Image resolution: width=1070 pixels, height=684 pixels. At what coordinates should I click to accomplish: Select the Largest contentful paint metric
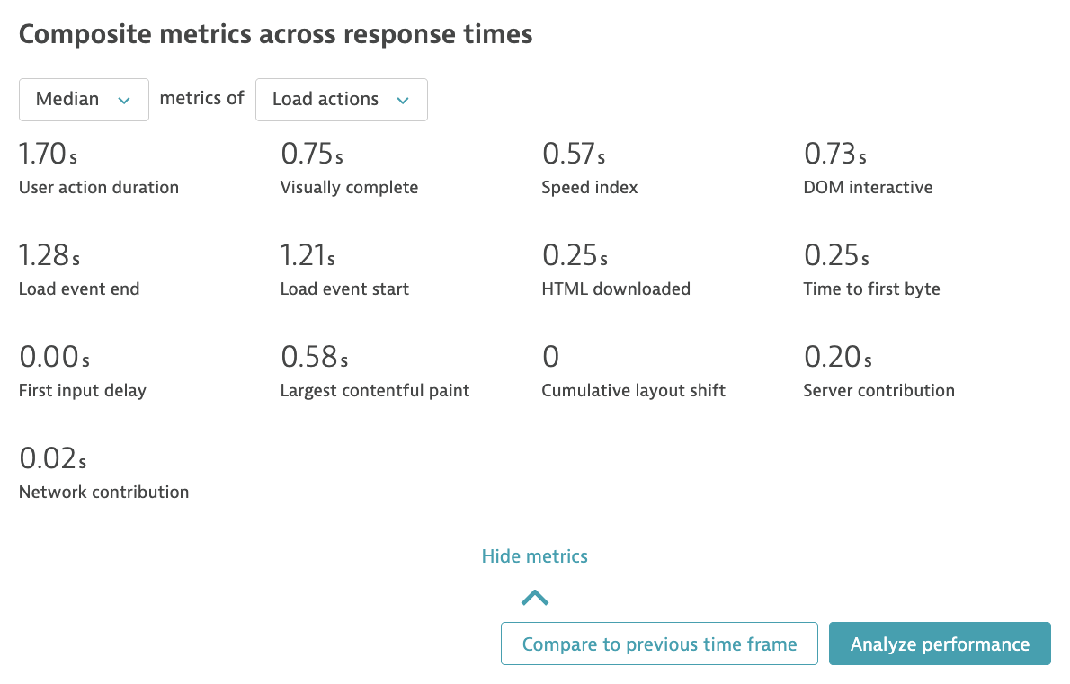pyautogui.click(x=375, y=371)
